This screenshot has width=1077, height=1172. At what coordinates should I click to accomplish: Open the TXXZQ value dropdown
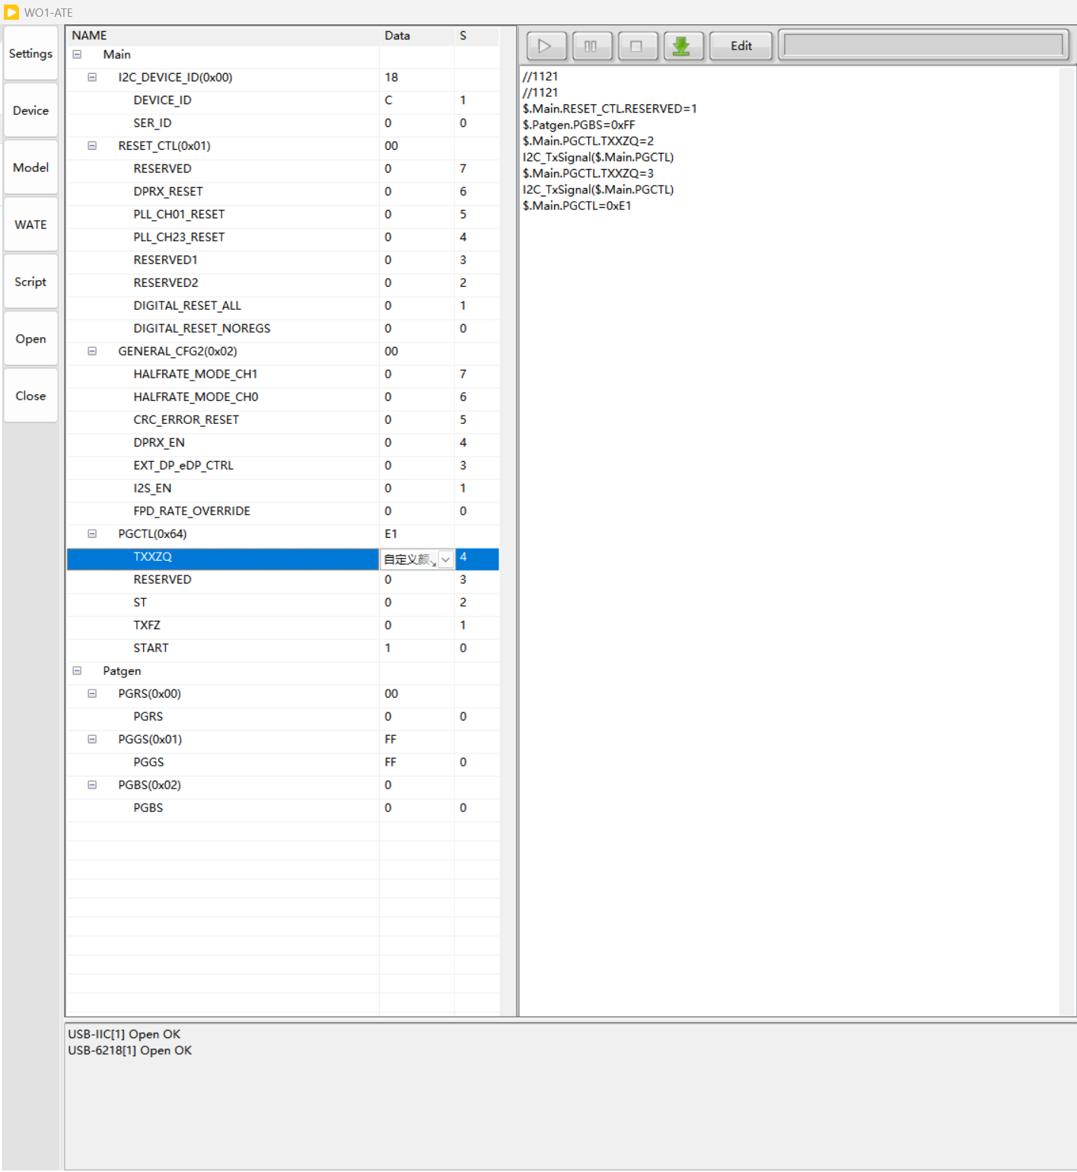445,559
